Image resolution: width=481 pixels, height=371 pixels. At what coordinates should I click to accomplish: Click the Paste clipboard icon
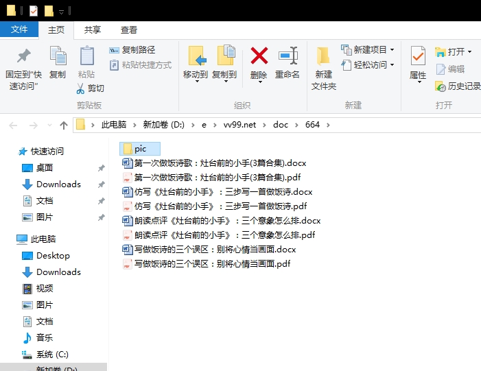(86, 56)
